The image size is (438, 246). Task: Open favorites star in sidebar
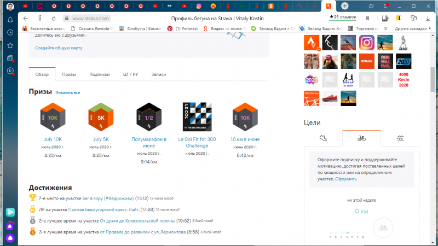pyautogui.click(x=10, y=45)
